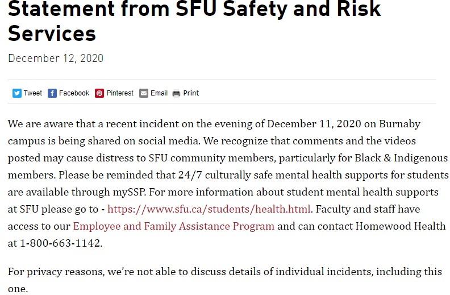Open Employee and Family Assistance Program link
Screen dimensions: 450x295
[x=174, y=226]
